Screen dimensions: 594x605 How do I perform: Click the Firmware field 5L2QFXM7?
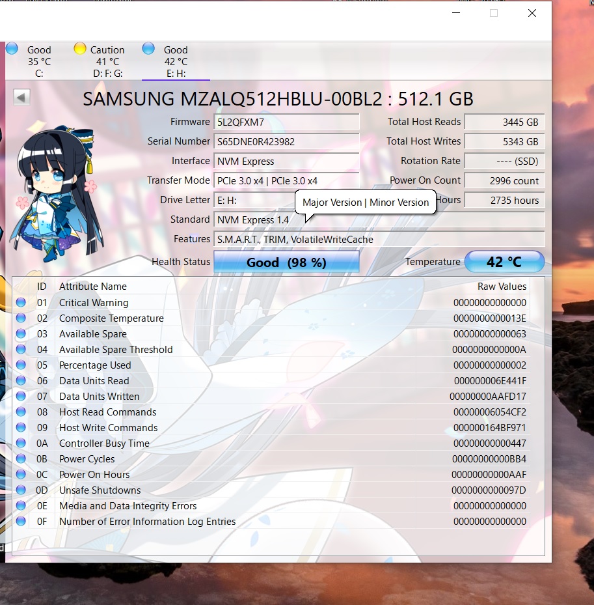click(x=286, y=122)
